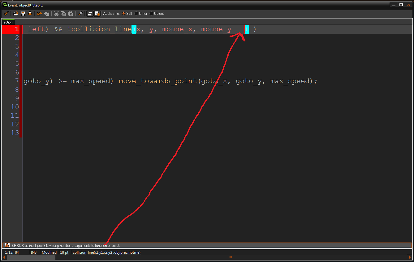Cut selected text with the scissors icon
This screenshot has height=262, width=414.
point(56,14)
